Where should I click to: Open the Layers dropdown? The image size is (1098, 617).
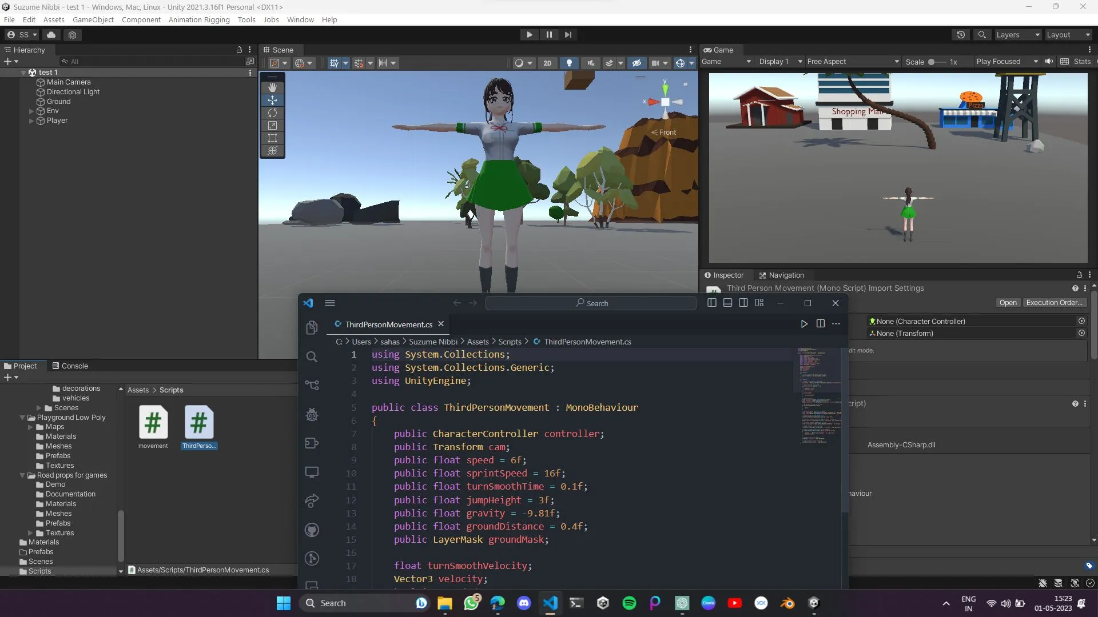(1017, 35)
